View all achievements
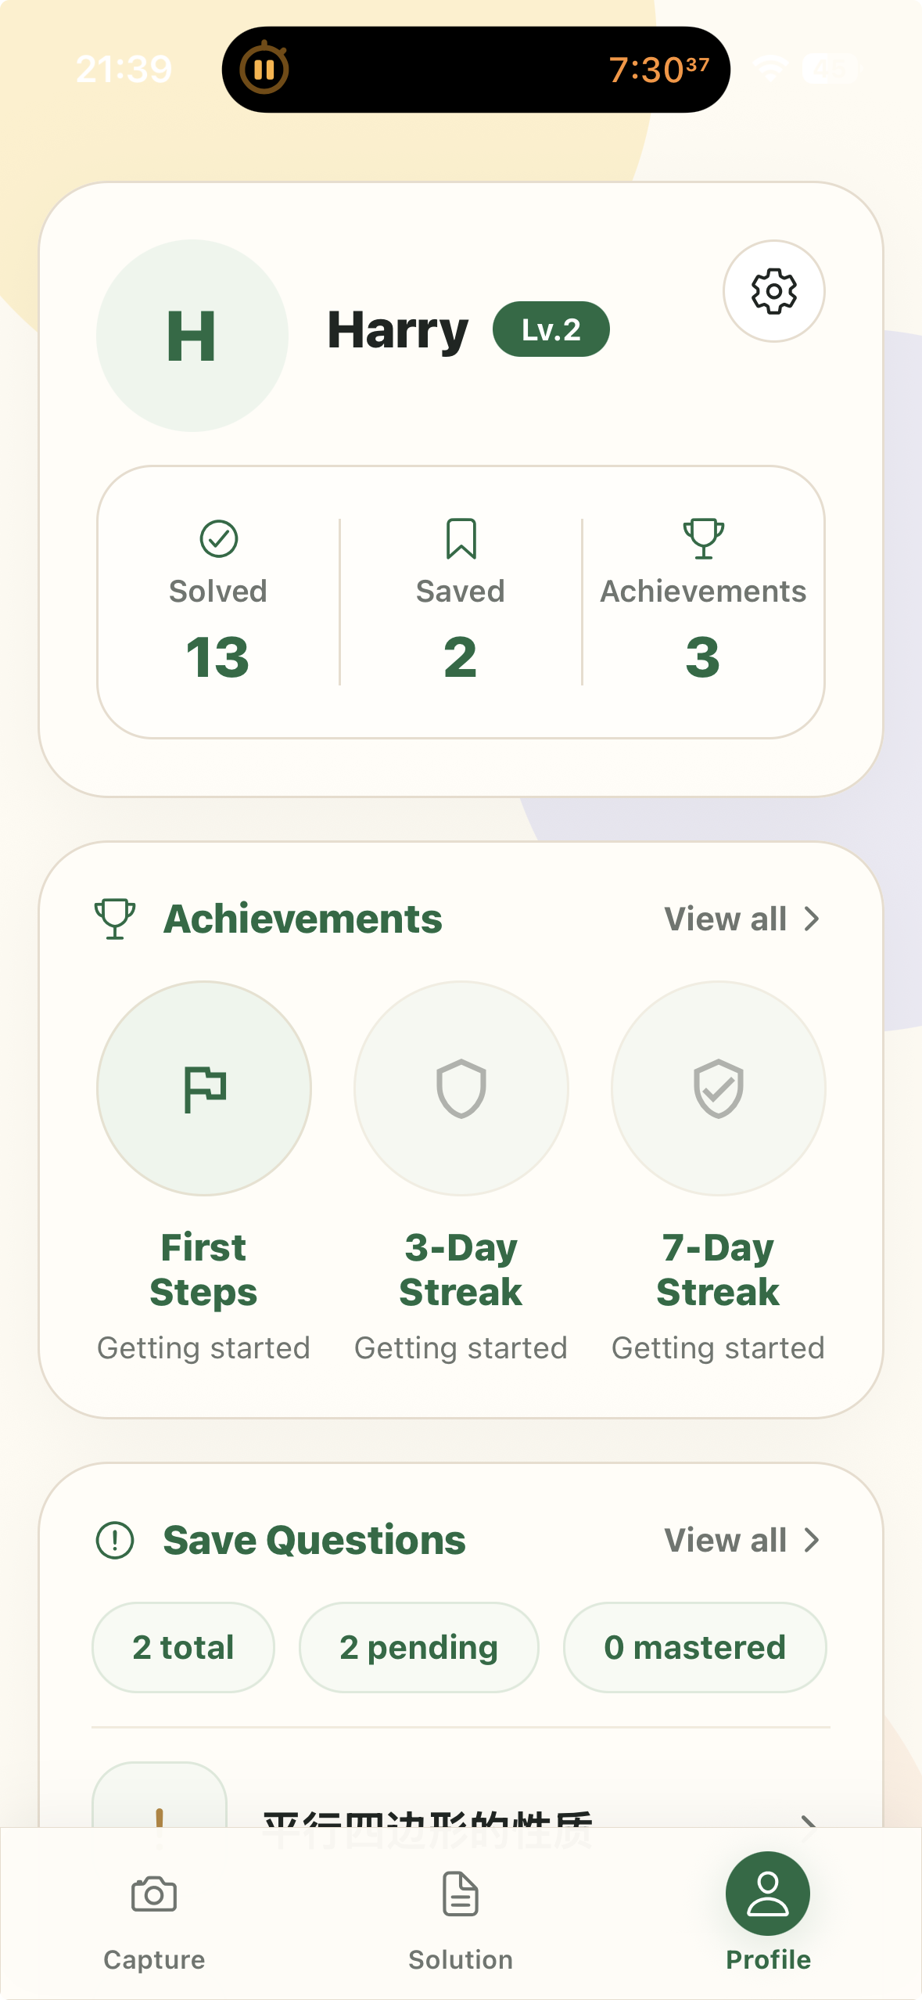The image size is (922, 2000). pyautogui.click(x=725, y=919)
